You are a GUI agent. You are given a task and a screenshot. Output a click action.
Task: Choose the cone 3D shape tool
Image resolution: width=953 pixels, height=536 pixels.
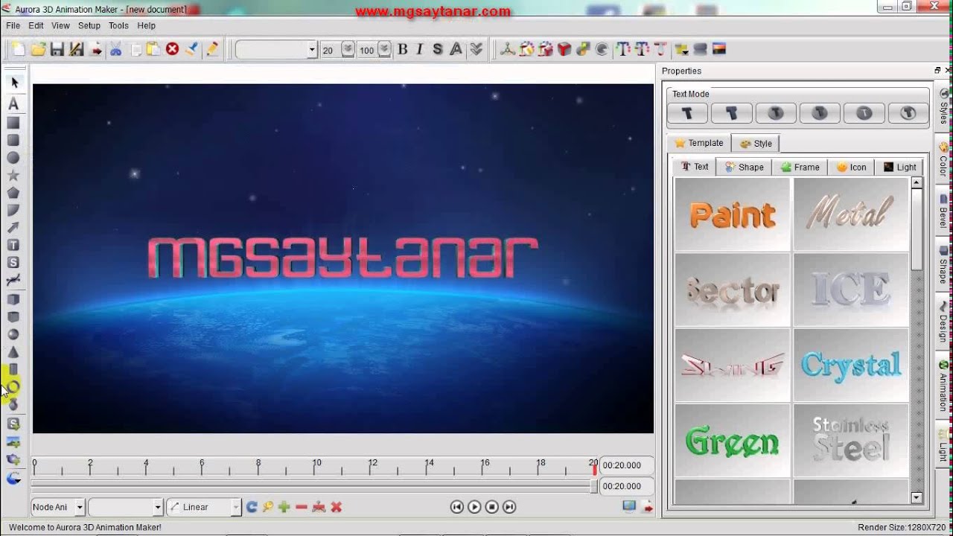point(13,352)
